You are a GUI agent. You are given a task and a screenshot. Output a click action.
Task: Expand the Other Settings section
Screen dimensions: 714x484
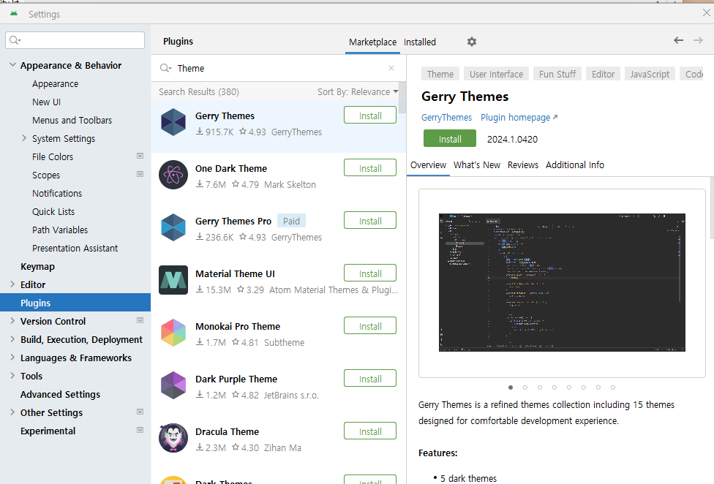coord(12,412)
